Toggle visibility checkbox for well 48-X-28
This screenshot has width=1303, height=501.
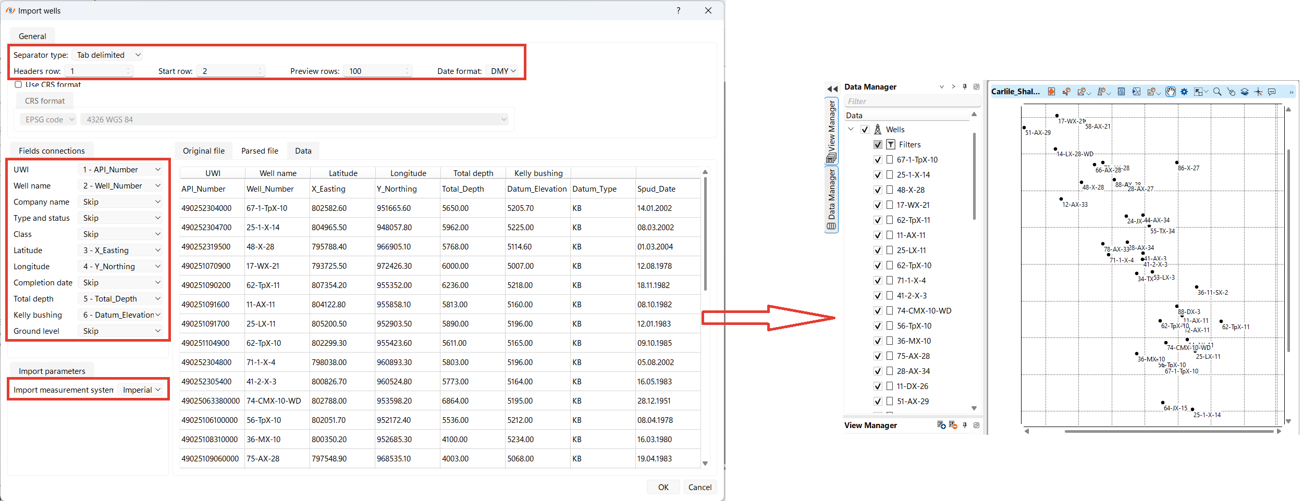point(878,190)
